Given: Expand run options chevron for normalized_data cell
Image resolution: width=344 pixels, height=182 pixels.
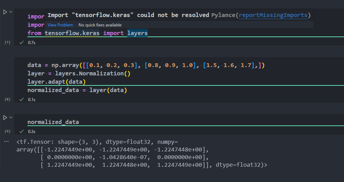Looking at the screenshot, I should pyautogui.click(x=11, y=118).
